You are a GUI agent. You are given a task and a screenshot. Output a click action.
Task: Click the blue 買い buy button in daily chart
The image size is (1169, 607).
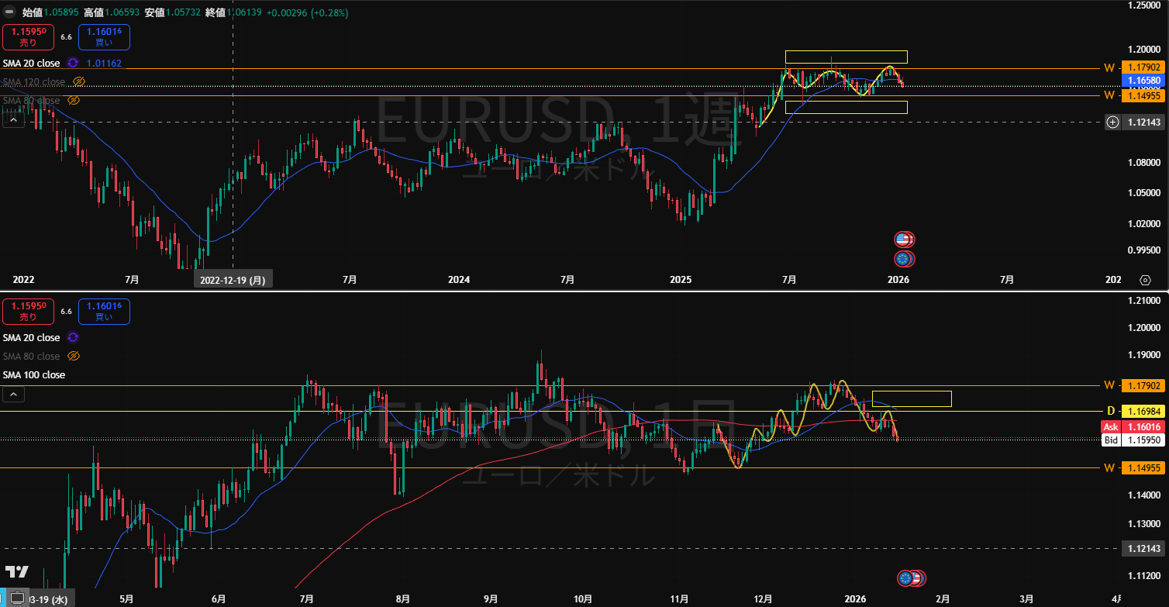coord(104,312)
